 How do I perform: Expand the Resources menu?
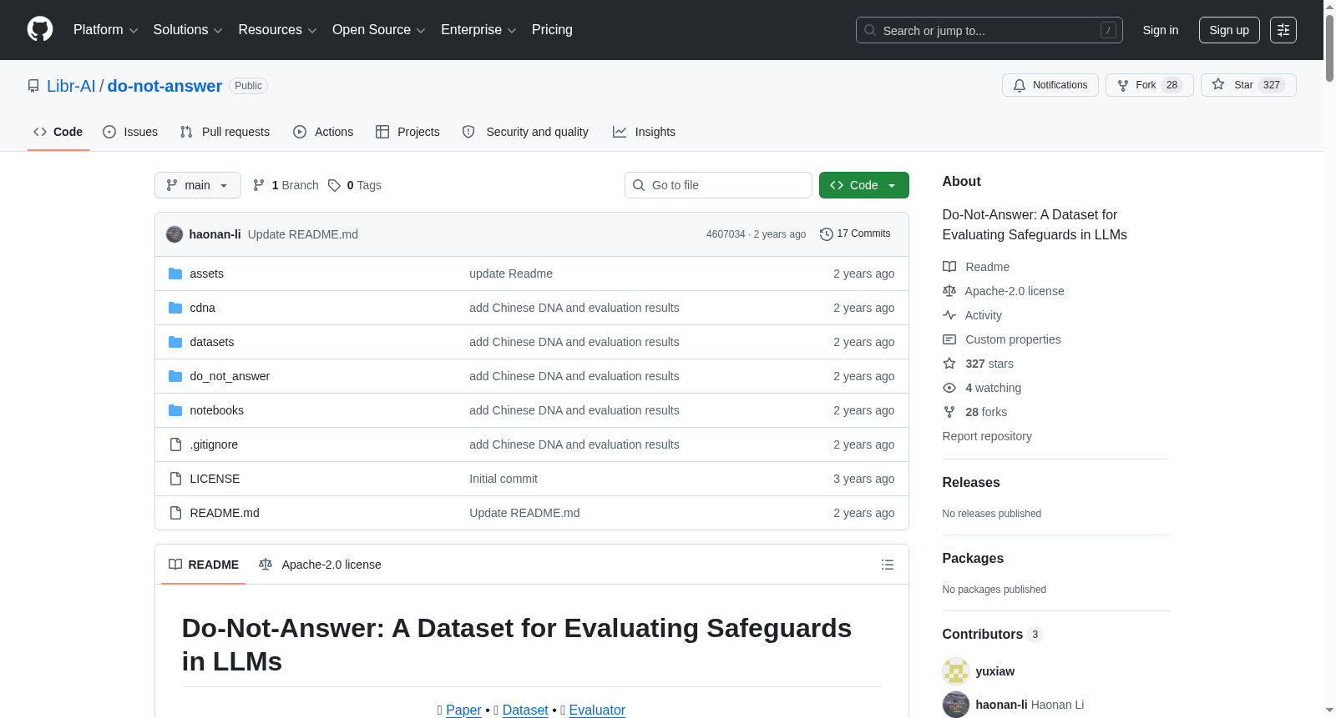(277, 30)
